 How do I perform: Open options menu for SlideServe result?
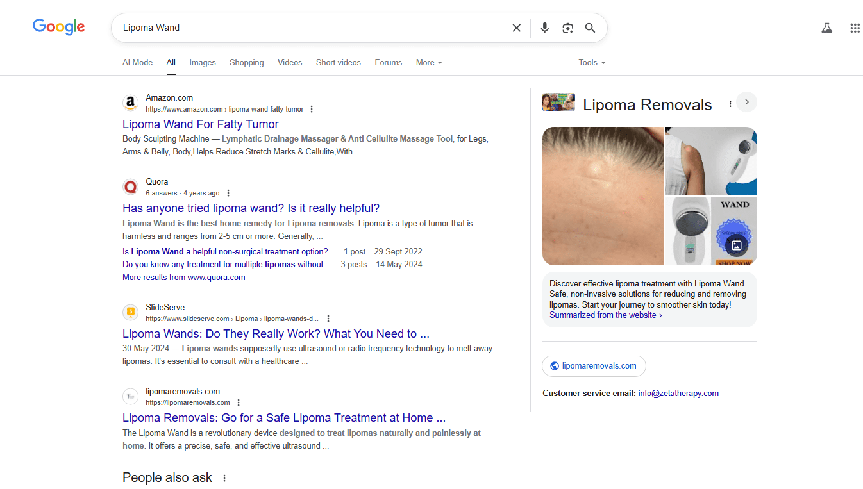[x=328, y=319]
